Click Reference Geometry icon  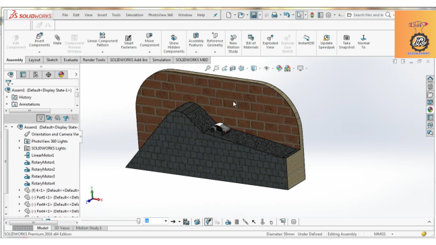pyautogui.click(x=215, y=40)
